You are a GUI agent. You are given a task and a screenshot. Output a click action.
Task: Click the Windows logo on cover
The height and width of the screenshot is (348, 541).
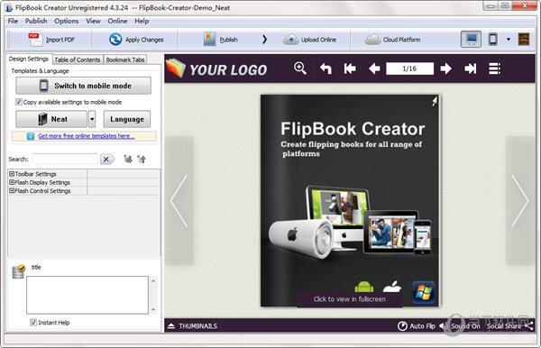tap(424, 292)
